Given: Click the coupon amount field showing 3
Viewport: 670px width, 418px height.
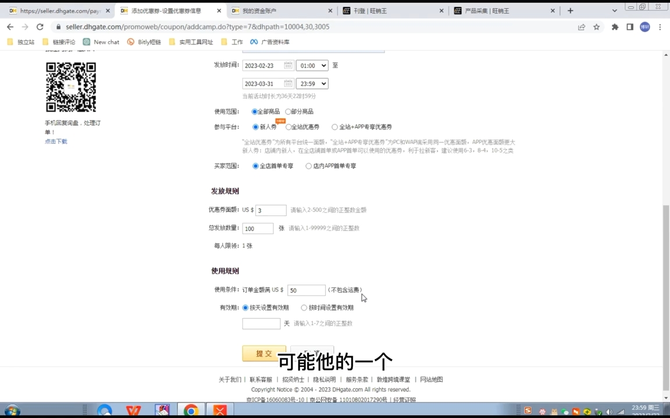Looking at the screenshot, I should (270, 210).
